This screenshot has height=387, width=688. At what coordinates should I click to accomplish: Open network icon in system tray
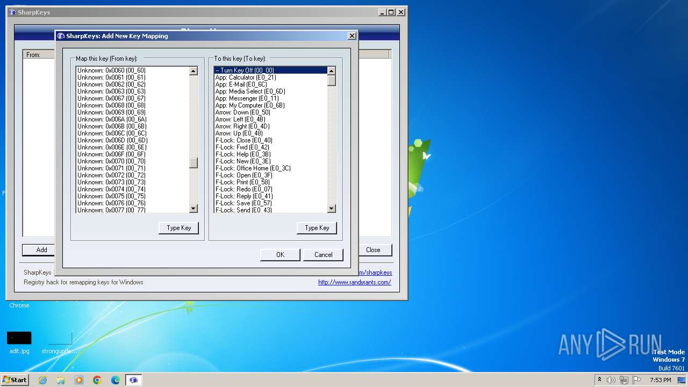(623, 380)
